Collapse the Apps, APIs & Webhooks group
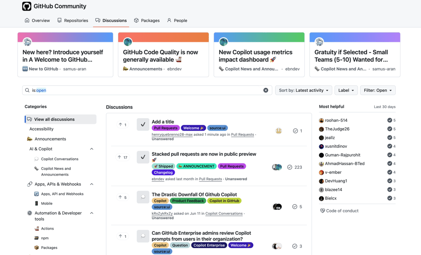The image size is (421, 255). pyautogui.click(x=92, y=184)
